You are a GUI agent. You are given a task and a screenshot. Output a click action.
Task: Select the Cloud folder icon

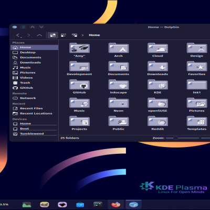pos(157,48)
